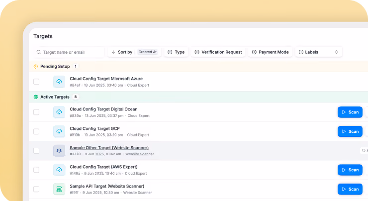
Task: Add a Type filter
Action: click(x=176, y=52)
